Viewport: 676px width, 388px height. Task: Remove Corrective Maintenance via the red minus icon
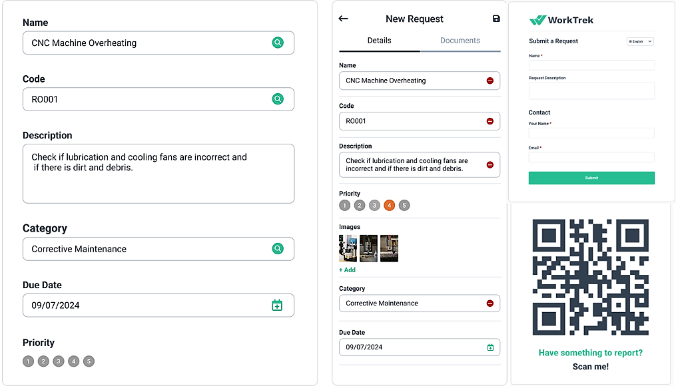(x=491, y=303)
